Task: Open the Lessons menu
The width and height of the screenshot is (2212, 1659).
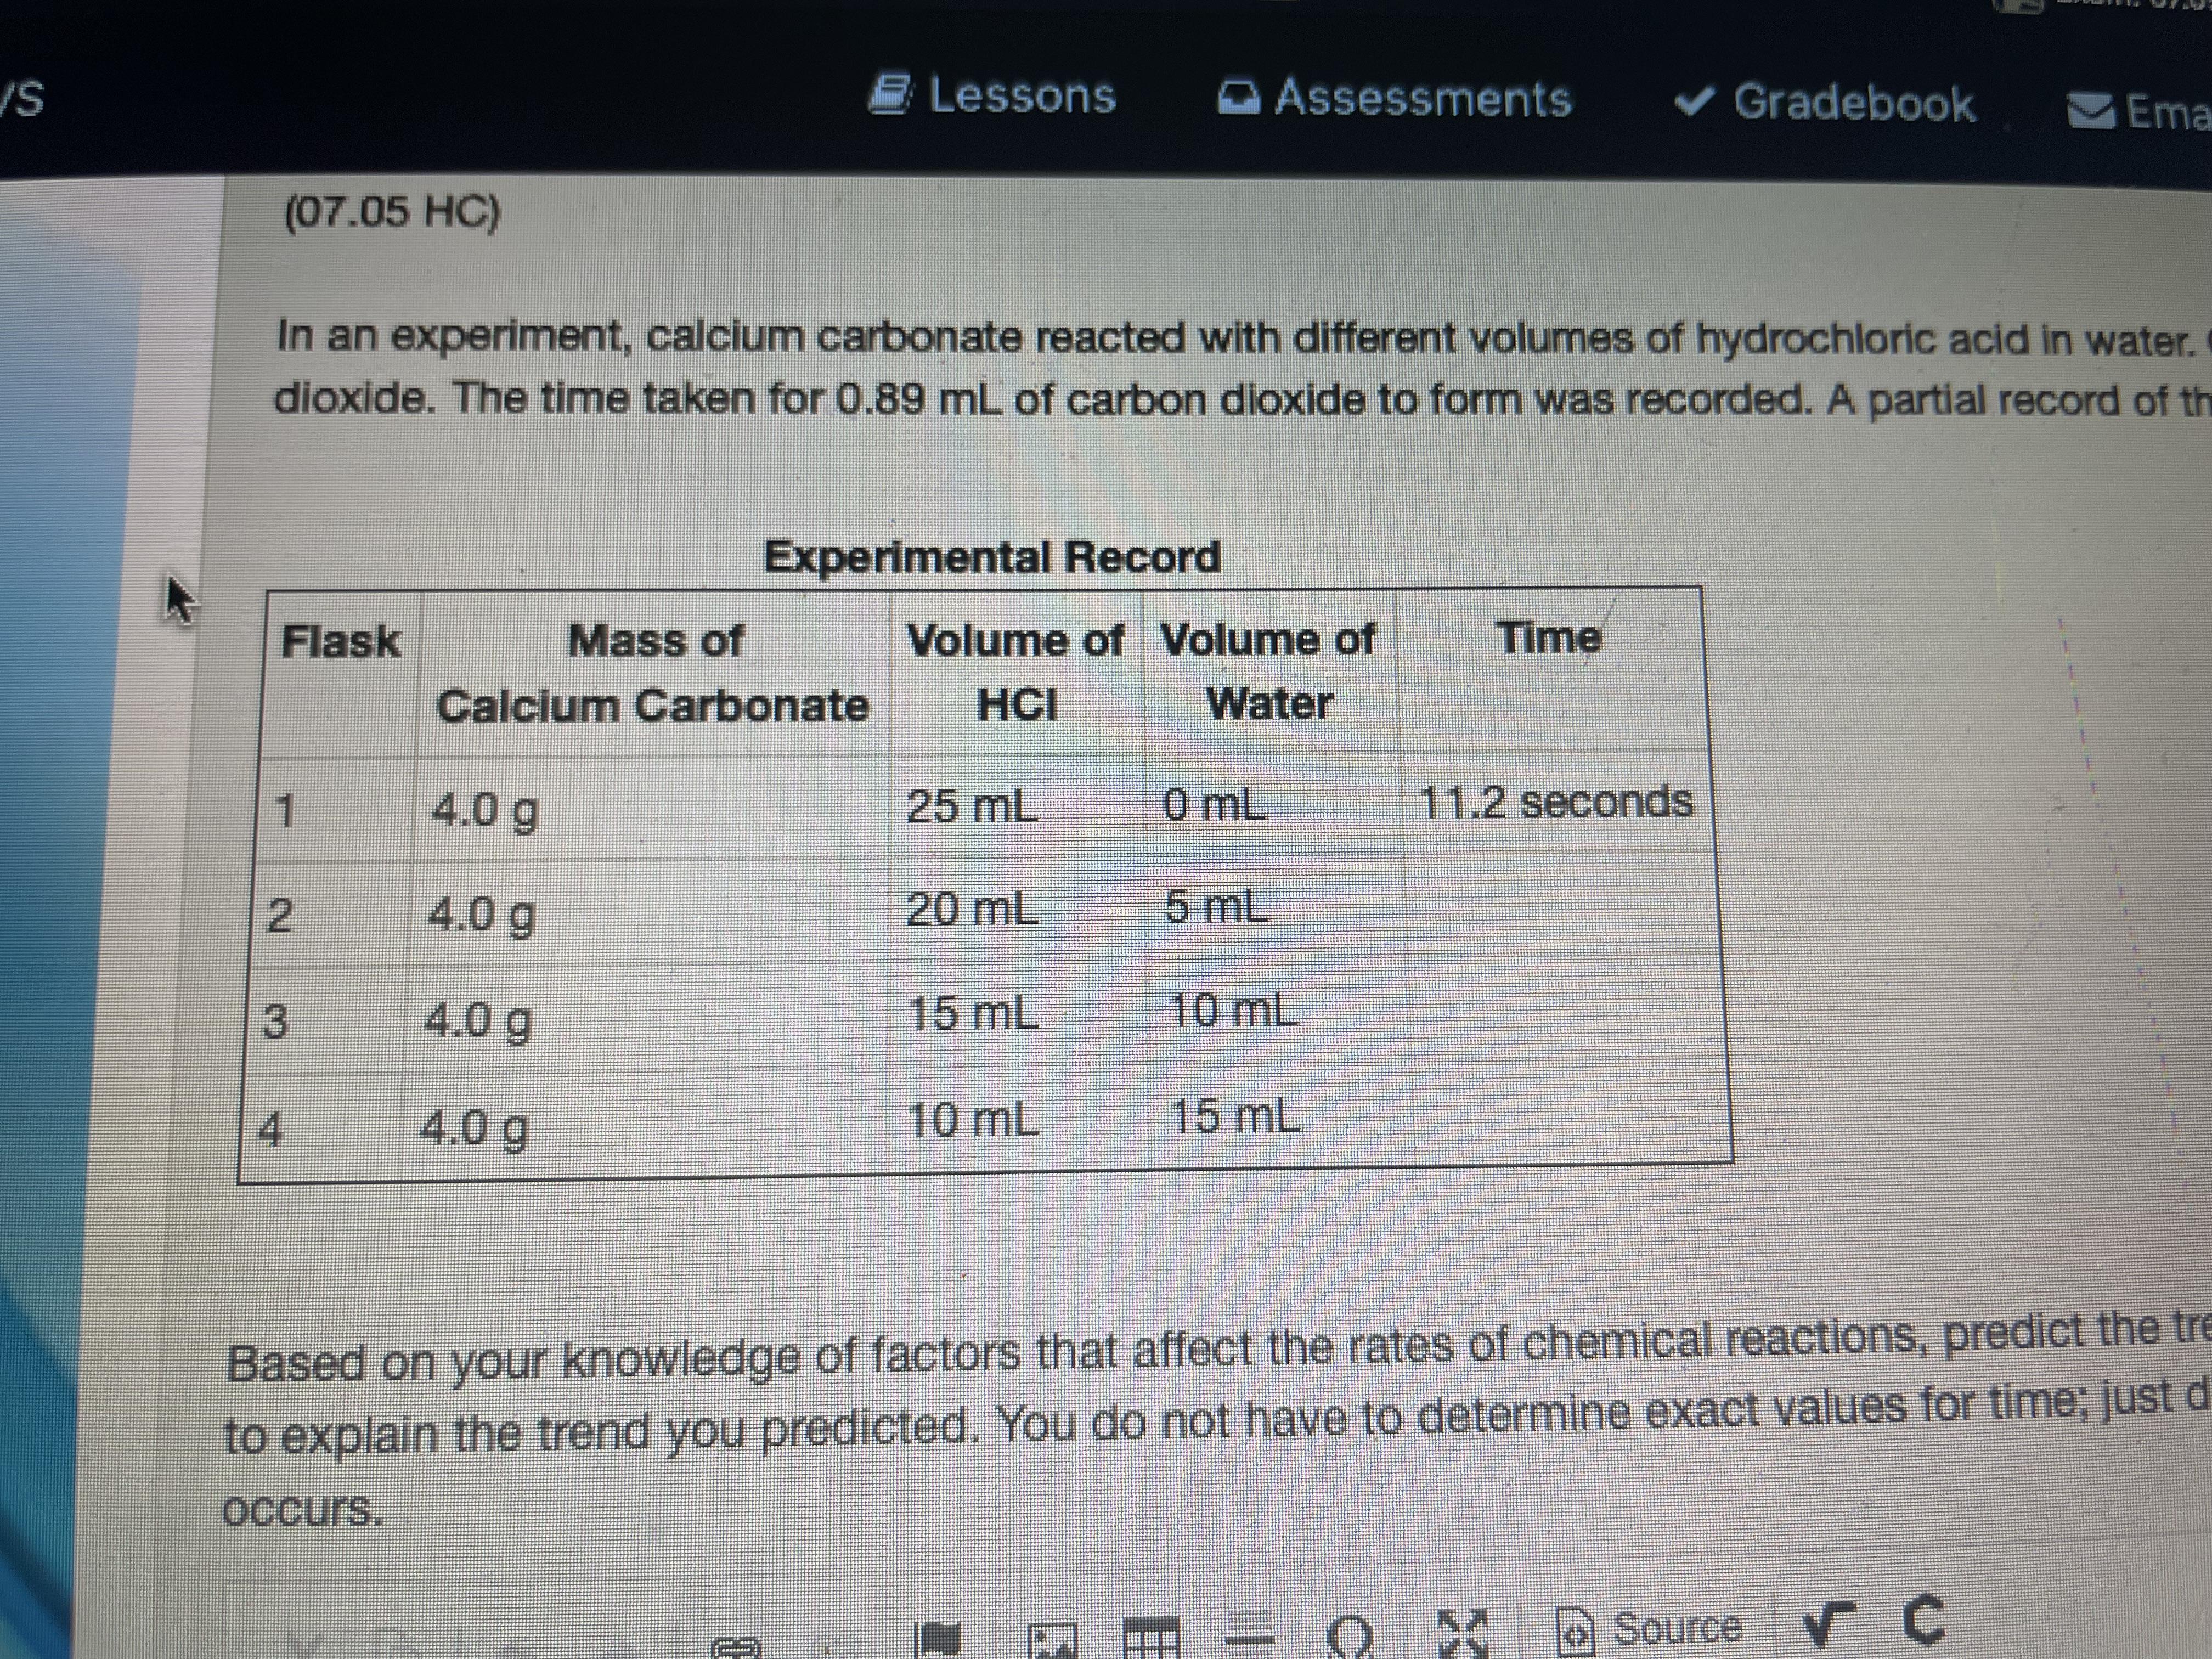Action: tap(1021, 97)
